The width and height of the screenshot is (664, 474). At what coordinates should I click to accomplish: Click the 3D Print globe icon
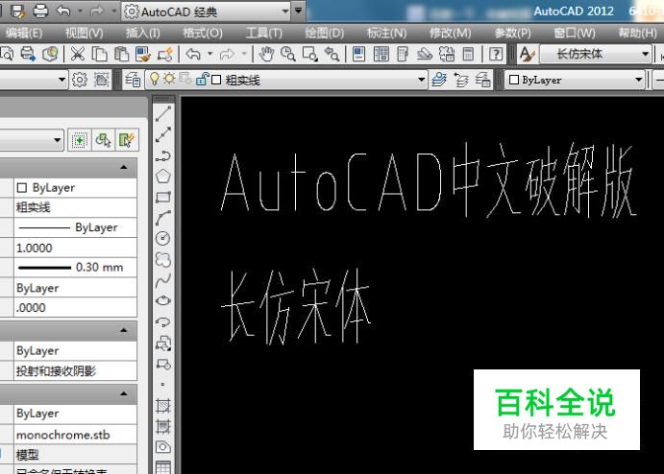coord(50,54)
